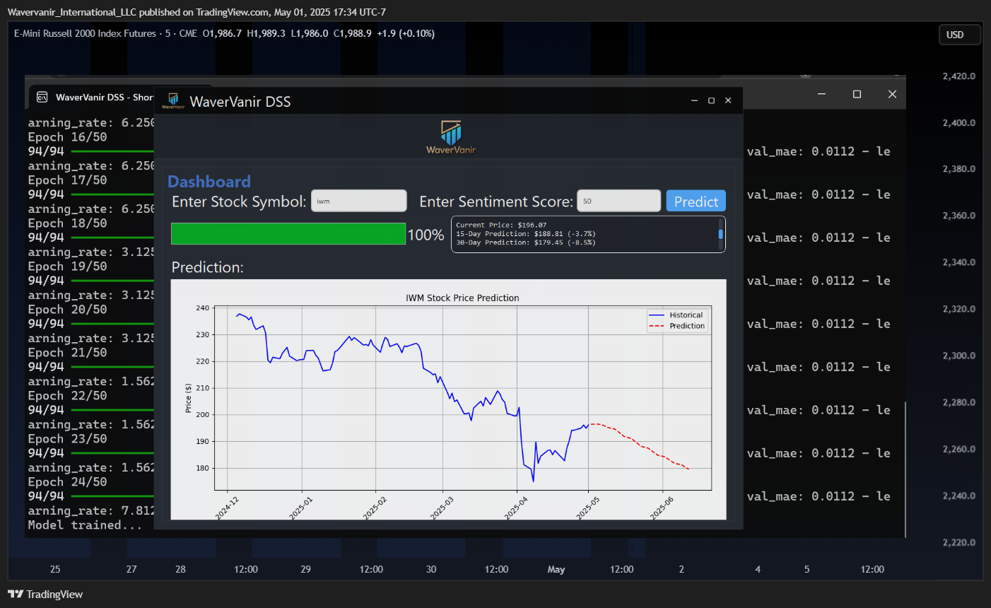The image size is (991, 608).
Task: Maximize the WaverVanir DSS window
Action: coord(711,101)
